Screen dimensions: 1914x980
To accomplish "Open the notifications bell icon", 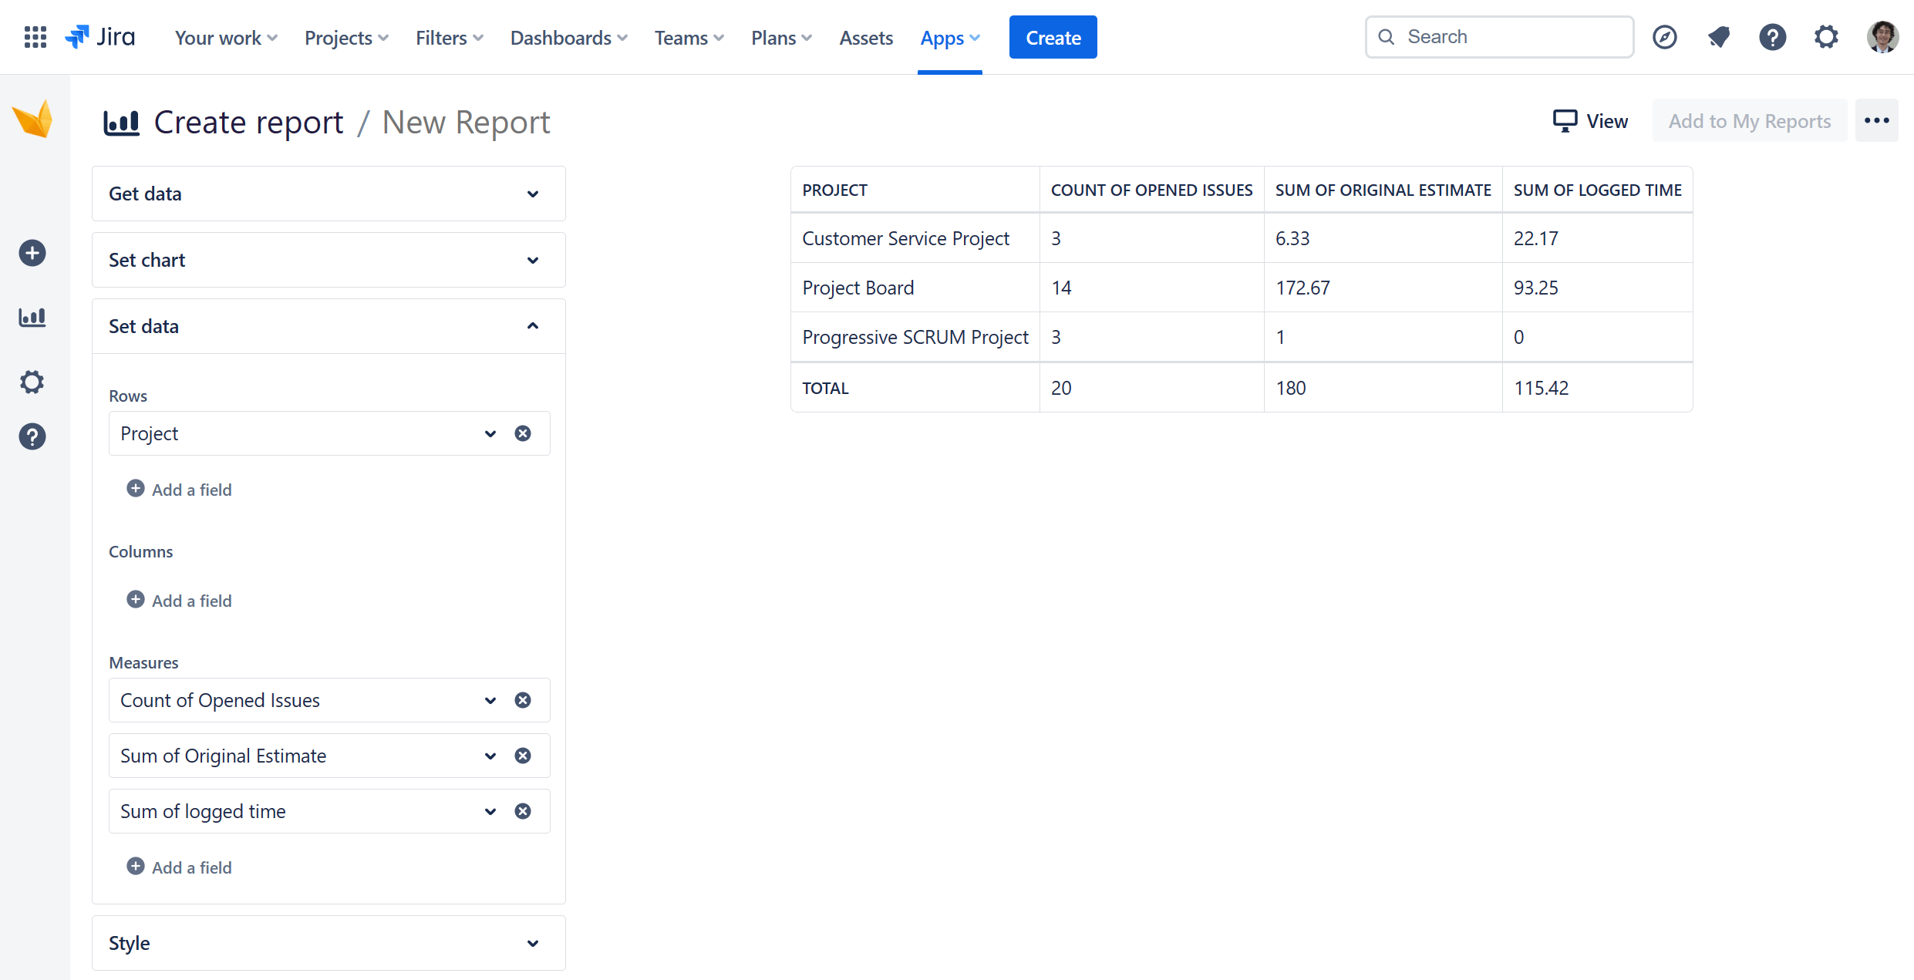I will [1719, 36].
